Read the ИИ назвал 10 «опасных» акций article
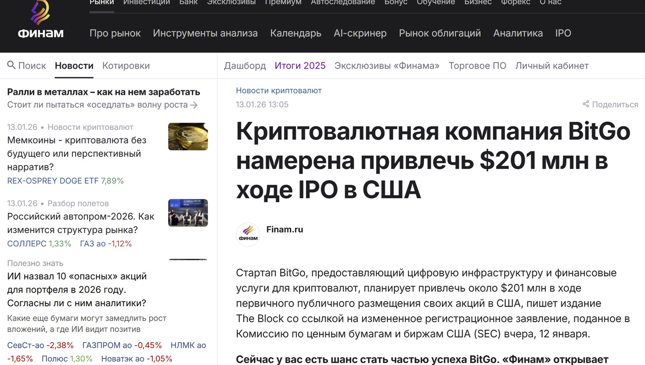The image size is (645, 365). pos(77,289)
